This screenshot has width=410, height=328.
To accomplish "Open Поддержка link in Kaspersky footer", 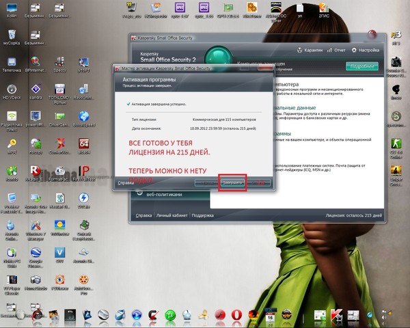I will 203,215.
